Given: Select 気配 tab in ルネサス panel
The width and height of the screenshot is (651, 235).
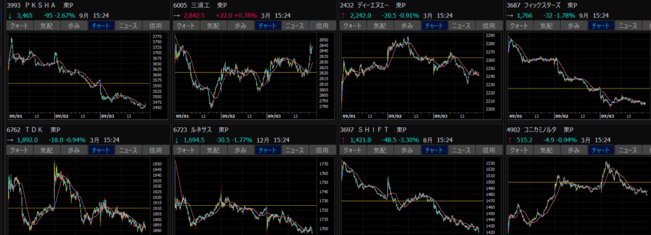Looking at the screenshot, I should tap(213, 149).
